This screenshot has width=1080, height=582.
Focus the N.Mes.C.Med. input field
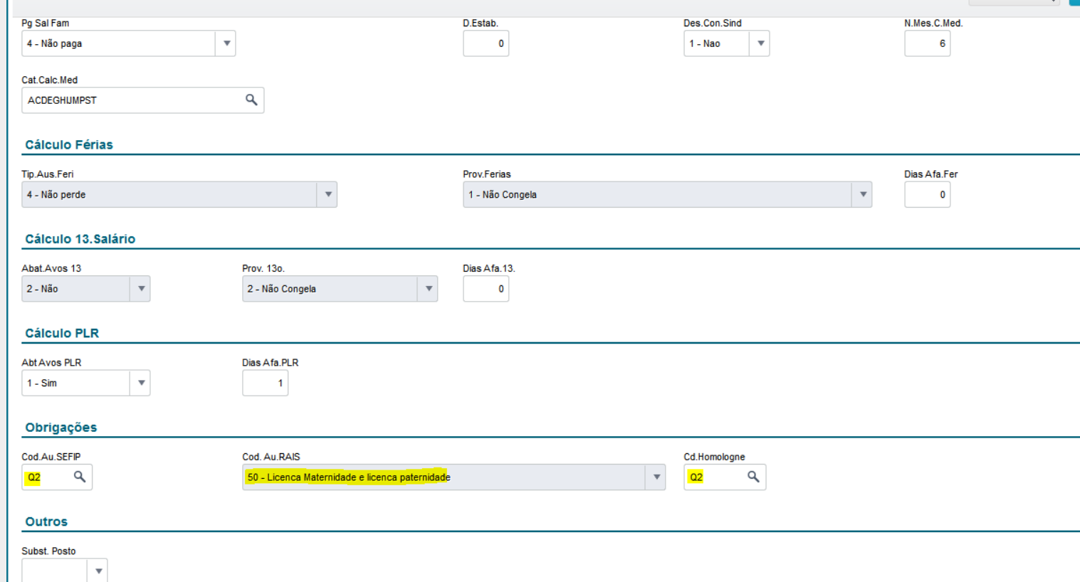pos(927,43)
